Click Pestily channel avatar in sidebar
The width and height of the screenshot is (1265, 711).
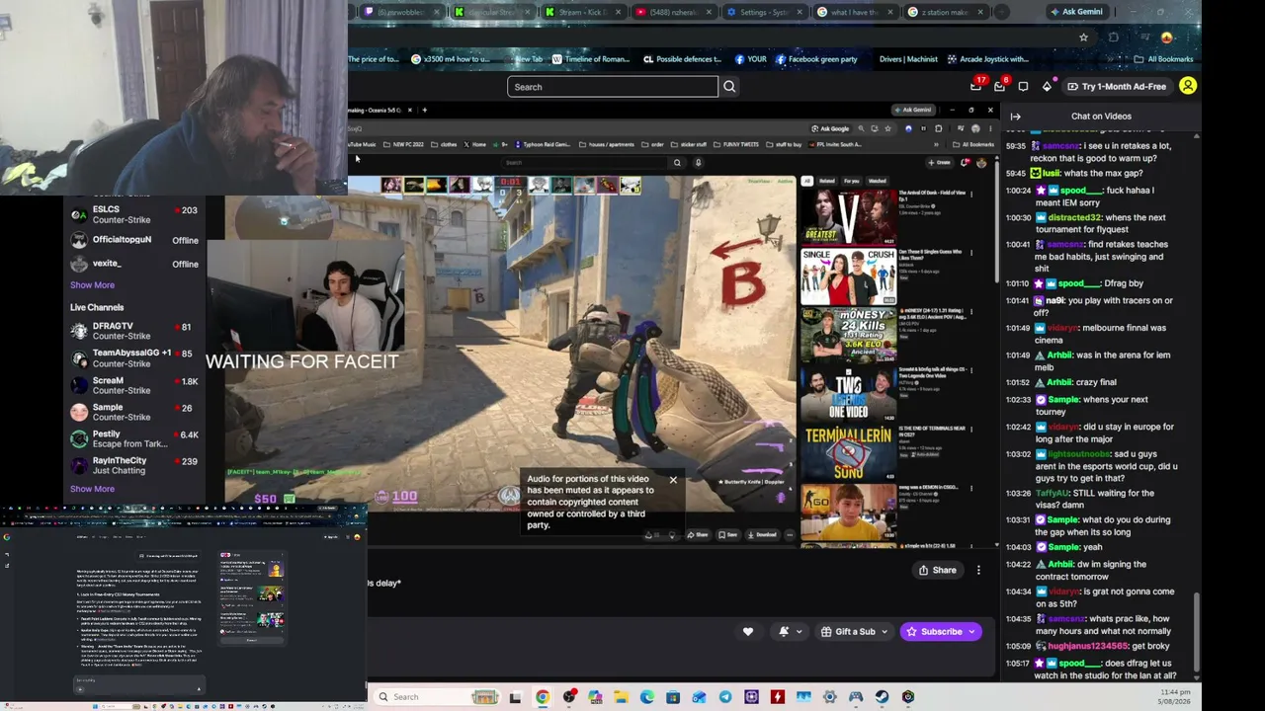[x=79, y=438]
